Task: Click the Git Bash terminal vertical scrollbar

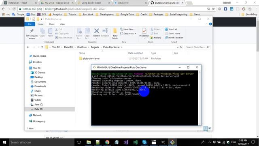Action: click(200, 98)
